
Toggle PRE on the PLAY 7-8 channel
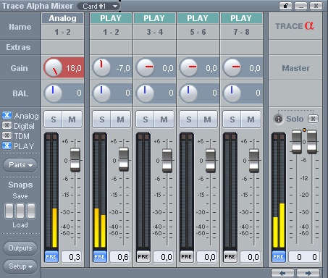(x=230, y=257)
